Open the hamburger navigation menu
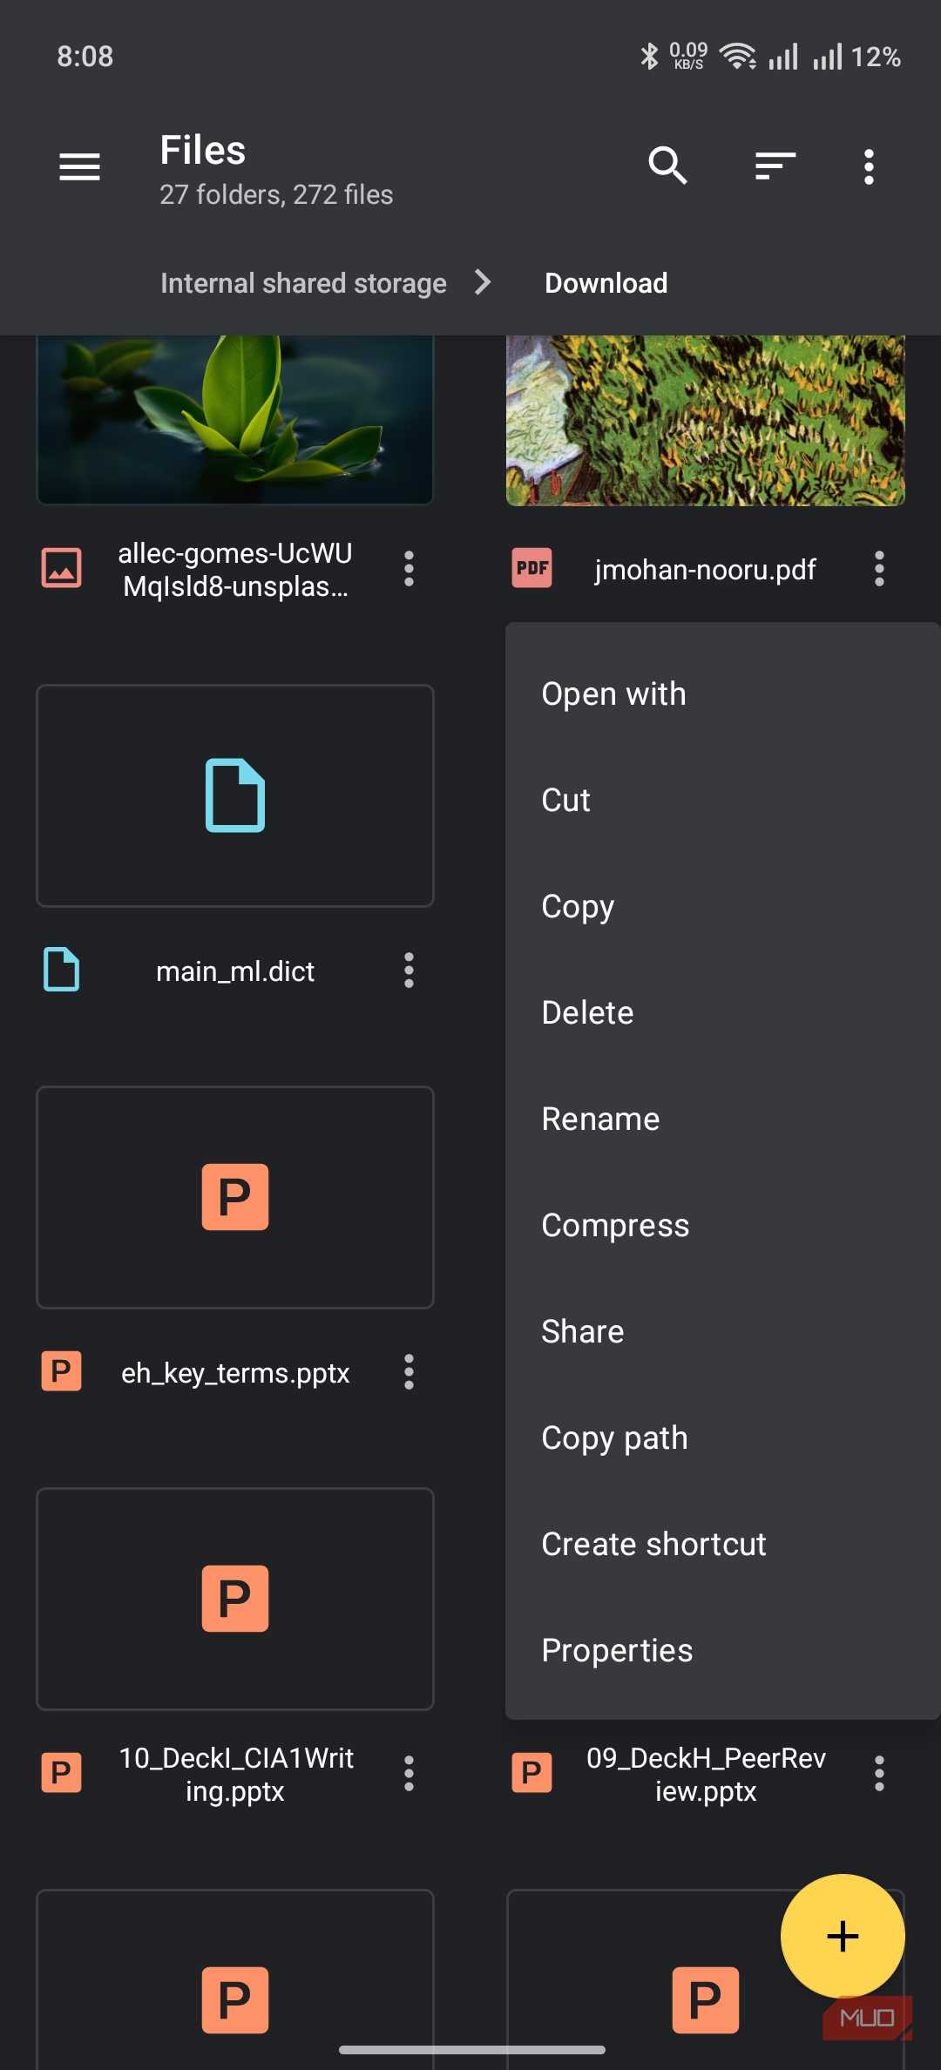The image size is (941, 2070). pyautogui.click(x=79, y=166)
